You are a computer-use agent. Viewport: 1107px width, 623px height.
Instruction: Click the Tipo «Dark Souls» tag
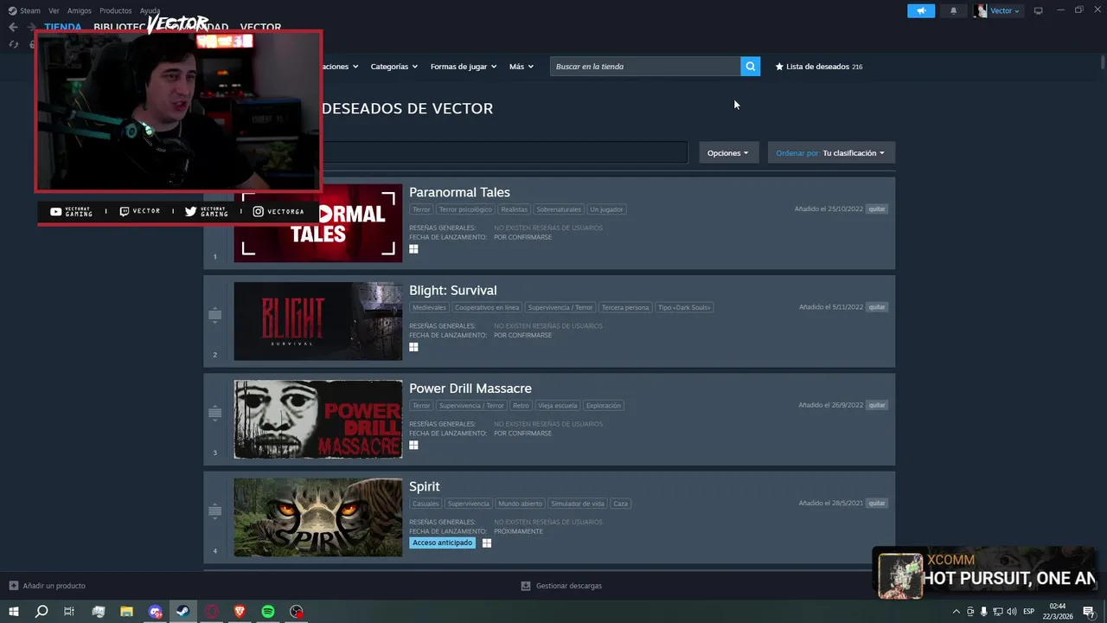pyautogui.click(x=684, y=307)
